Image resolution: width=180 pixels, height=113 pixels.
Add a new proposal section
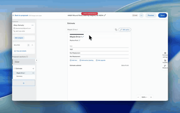tap(24, 83)
